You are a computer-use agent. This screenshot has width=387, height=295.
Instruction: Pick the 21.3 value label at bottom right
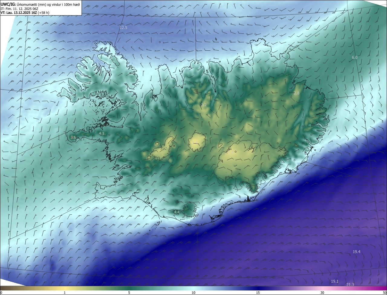tap(350, 284)
